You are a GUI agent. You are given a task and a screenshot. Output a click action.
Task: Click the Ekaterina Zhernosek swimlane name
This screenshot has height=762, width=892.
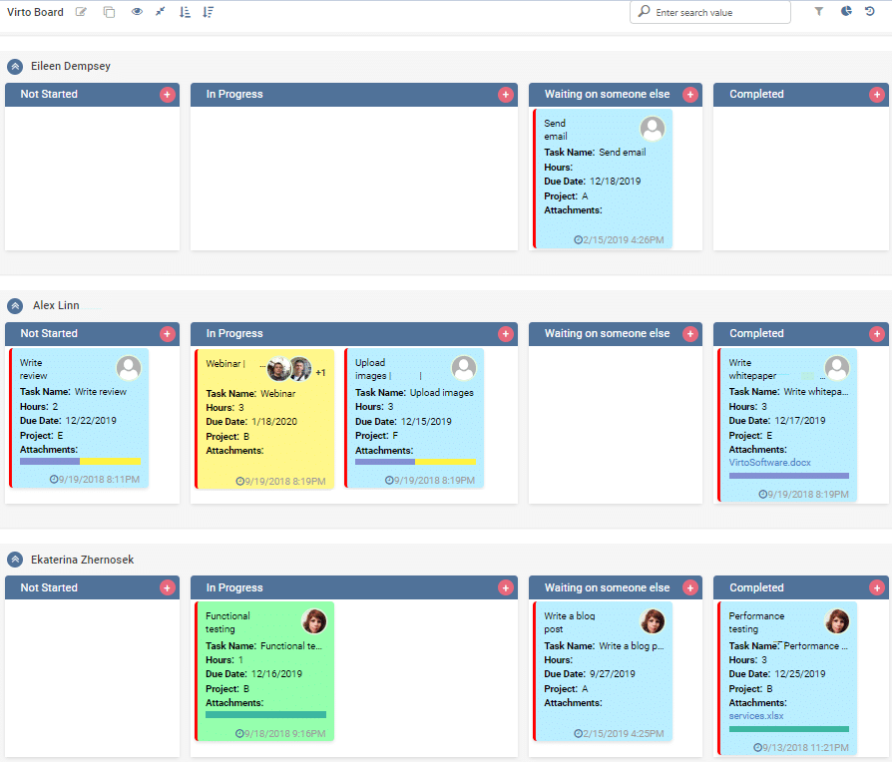pos(83,560)
